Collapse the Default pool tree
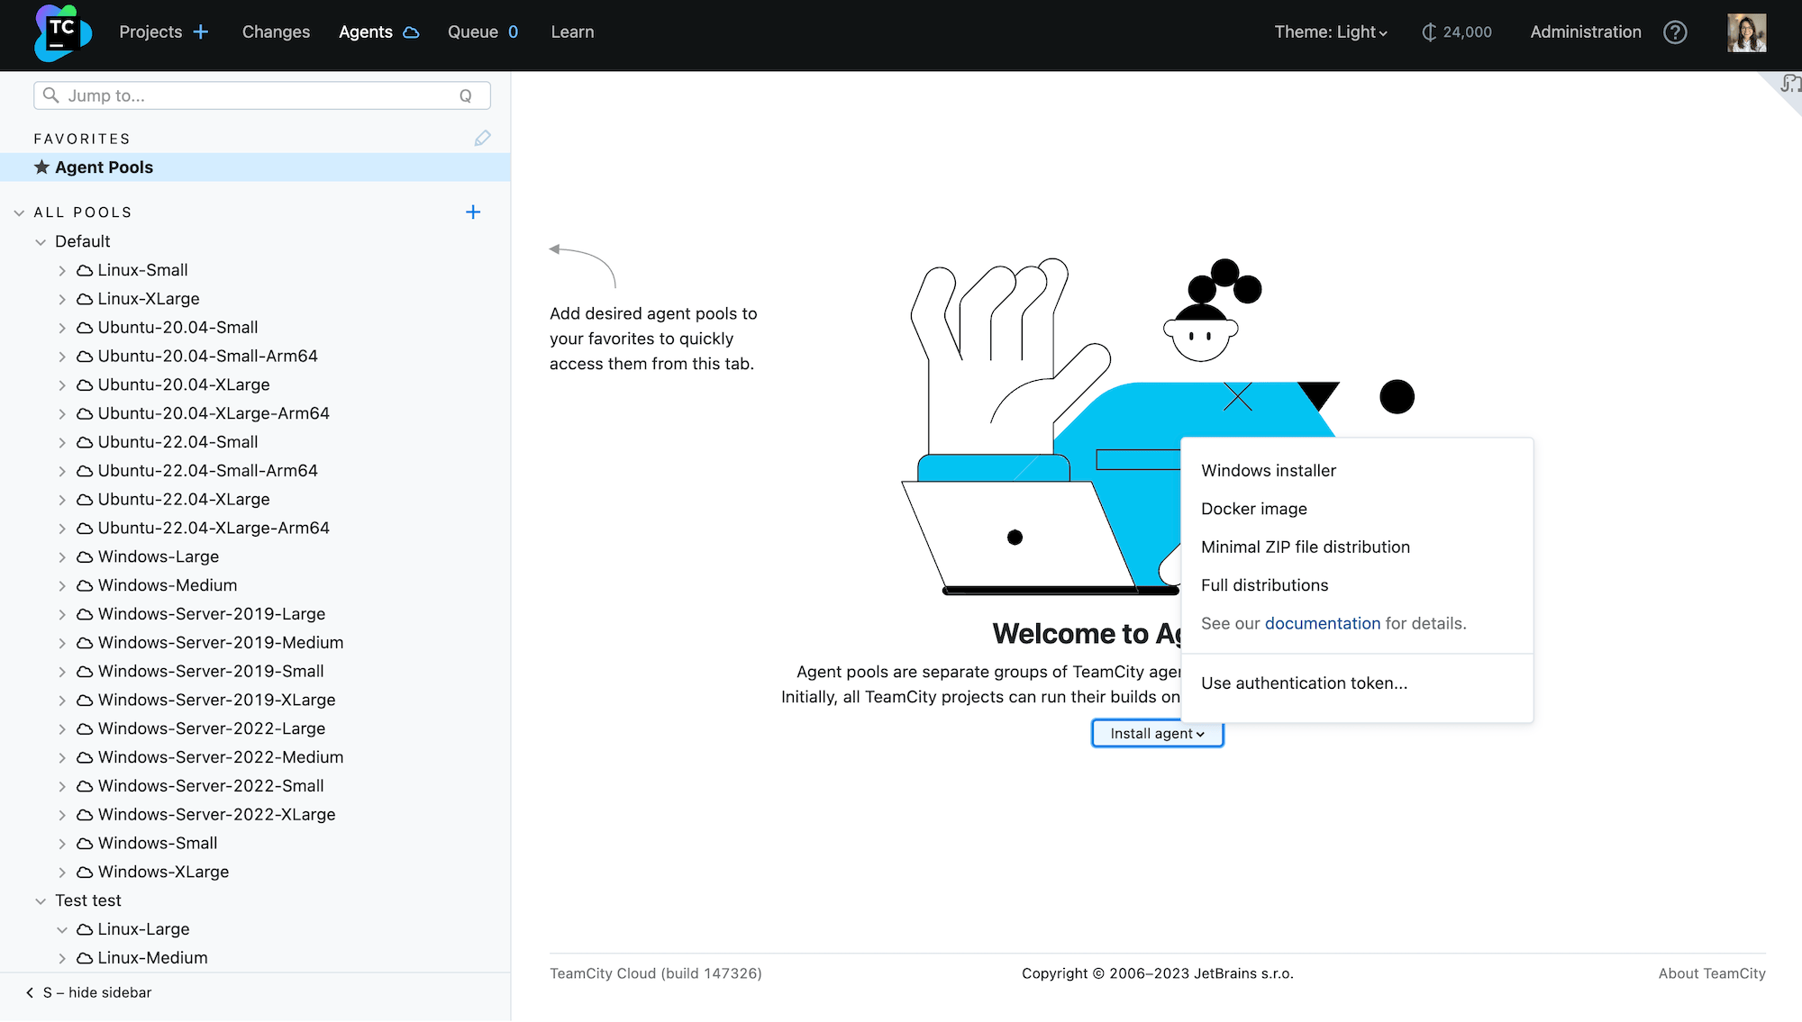1802x1022 pixels. [x=41, y=242]
